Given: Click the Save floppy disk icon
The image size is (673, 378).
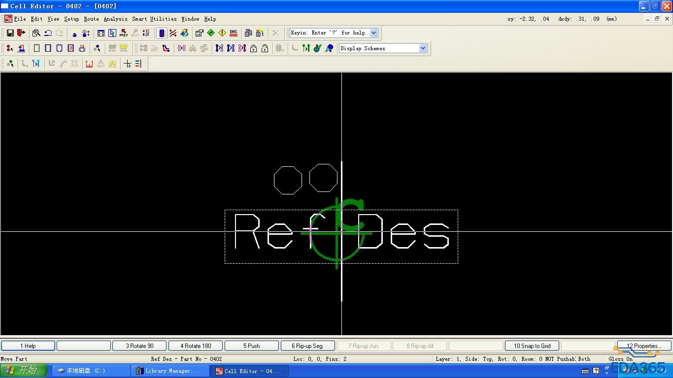Looking at the screenshot, I should point(10,33).
